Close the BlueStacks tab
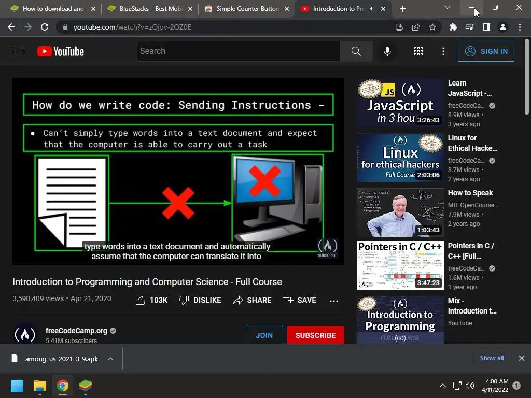Image resolution: width=531 pixels, height=398 pixels. (x=190, y=9)
